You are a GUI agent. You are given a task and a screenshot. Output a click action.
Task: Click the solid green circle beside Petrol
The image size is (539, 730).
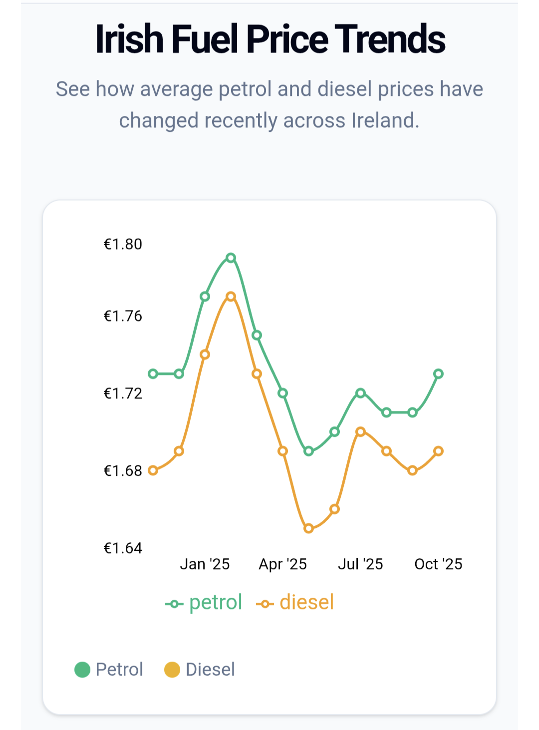point(82,670)
